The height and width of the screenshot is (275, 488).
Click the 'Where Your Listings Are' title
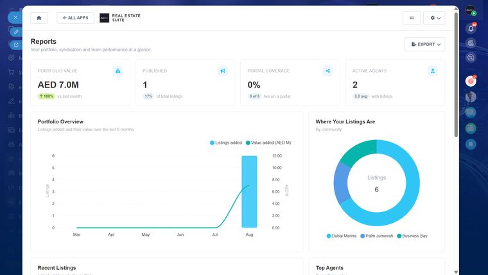point(345,121)
